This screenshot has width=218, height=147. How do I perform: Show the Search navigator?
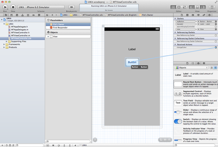pos(17,15)
